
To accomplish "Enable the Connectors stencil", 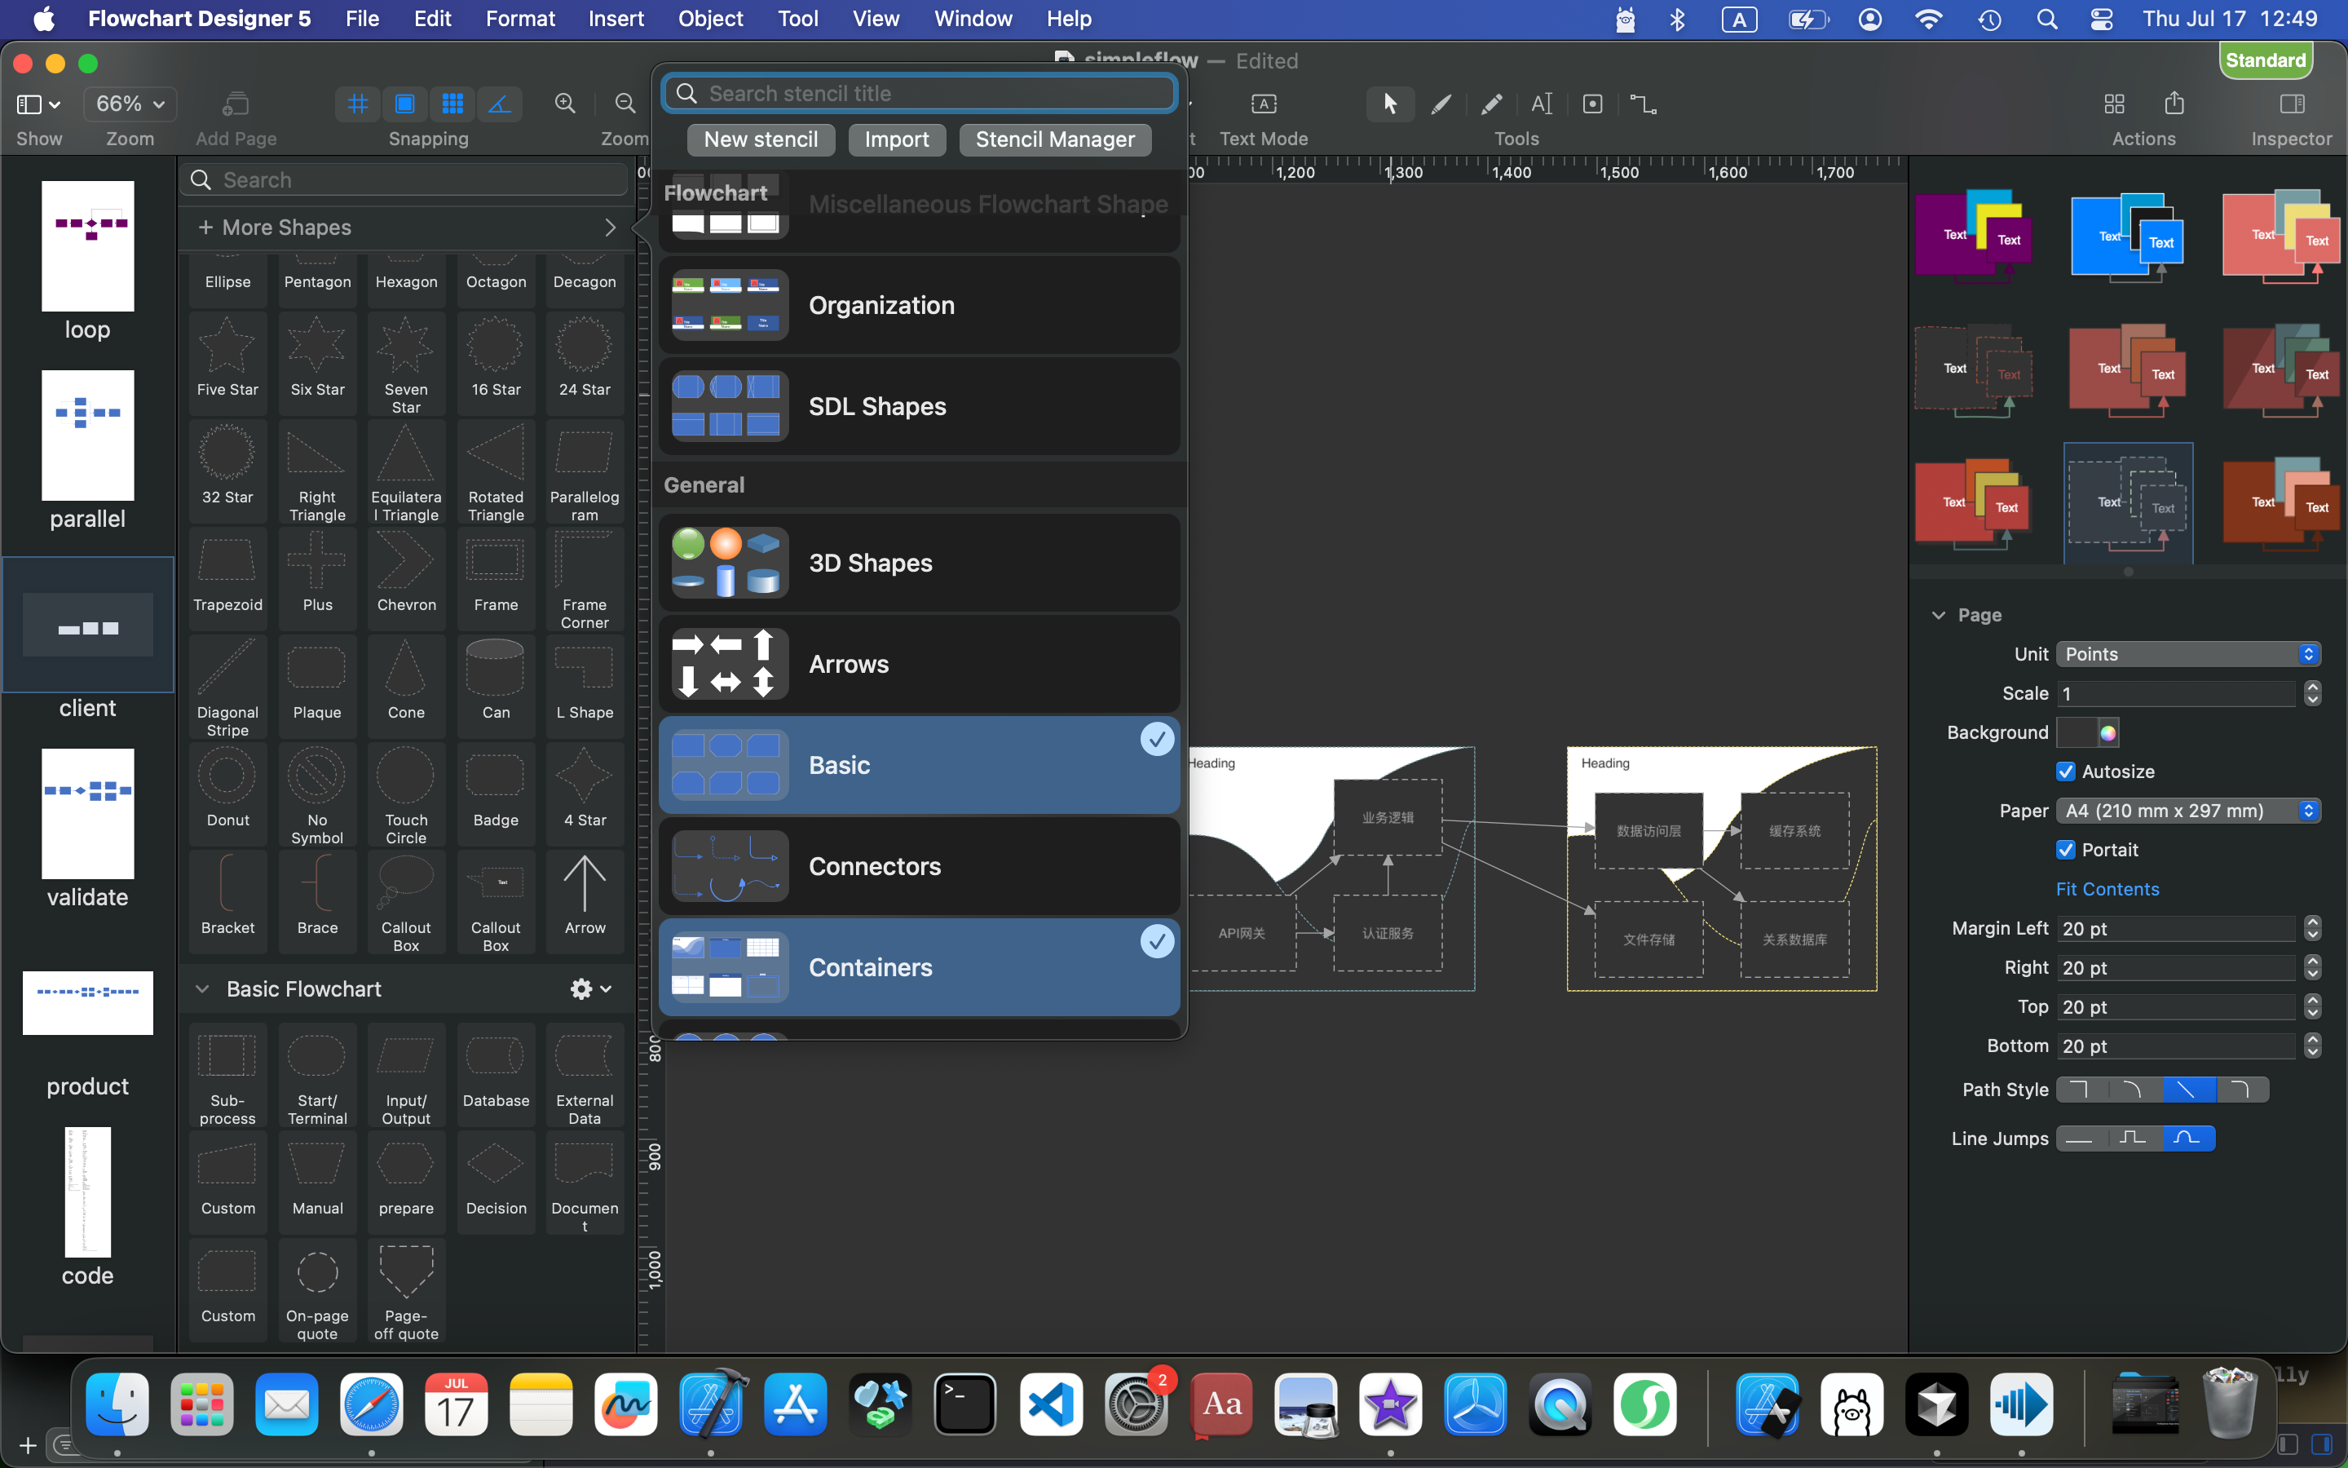I will click(919, 866).
